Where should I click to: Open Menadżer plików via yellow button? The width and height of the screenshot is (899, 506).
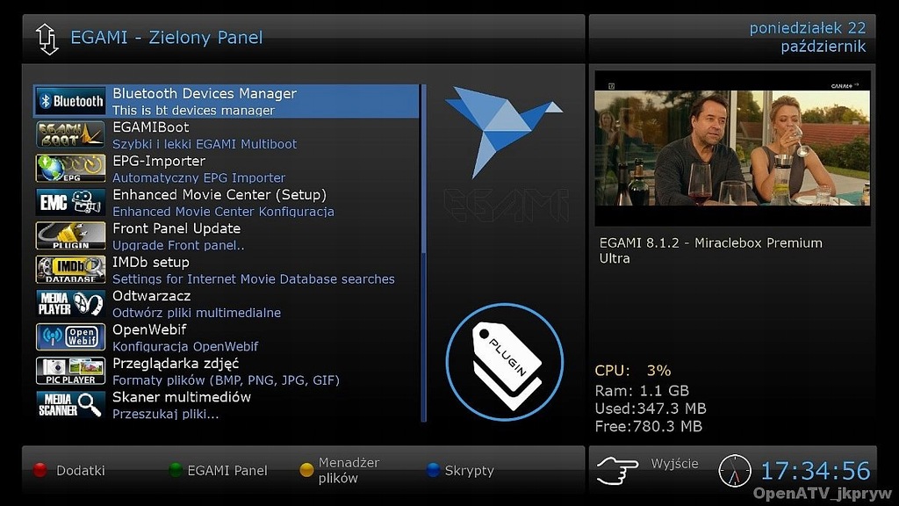(340, 471)
